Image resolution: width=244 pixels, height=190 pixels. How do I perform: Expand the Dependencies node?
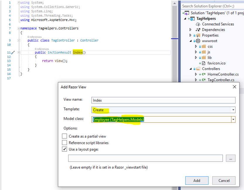pyautogui.click(x=190, y=30)
